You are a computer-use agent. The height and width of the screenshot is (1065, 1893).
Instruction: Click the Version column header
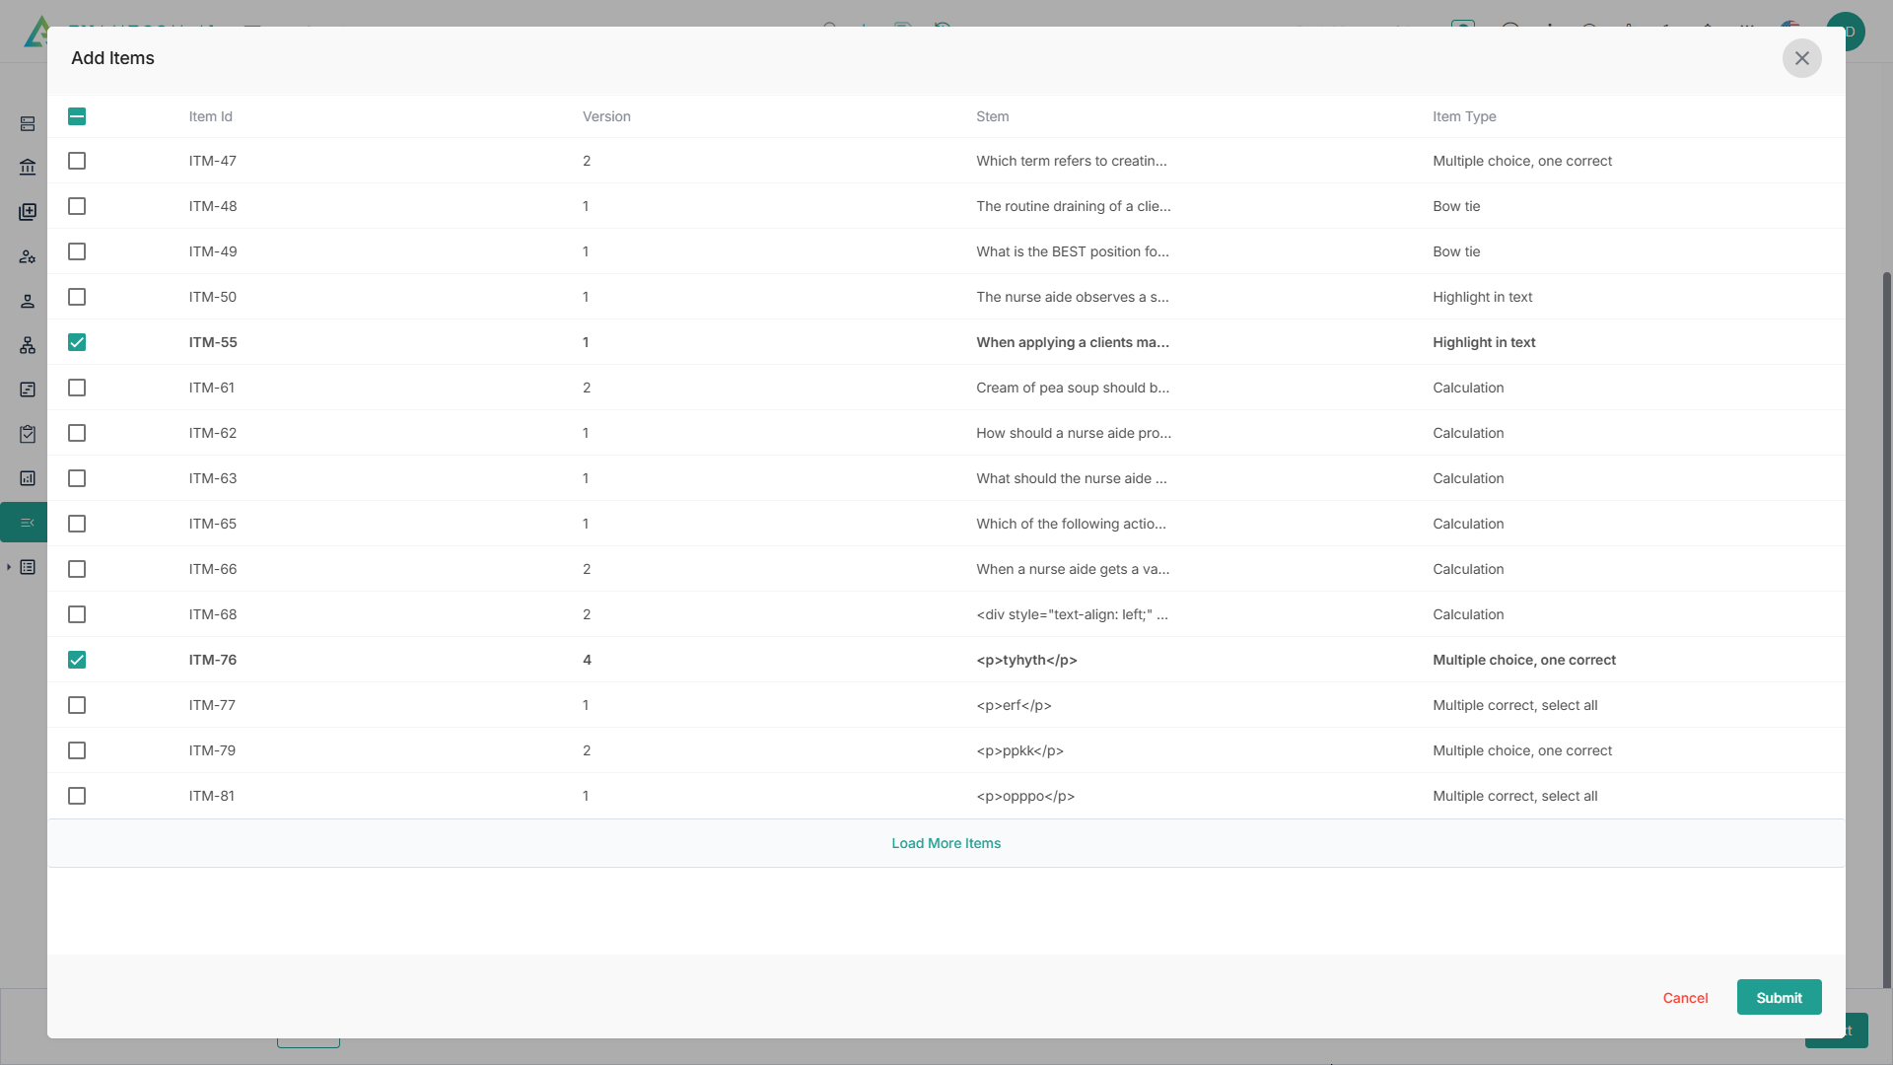point(606,116)
